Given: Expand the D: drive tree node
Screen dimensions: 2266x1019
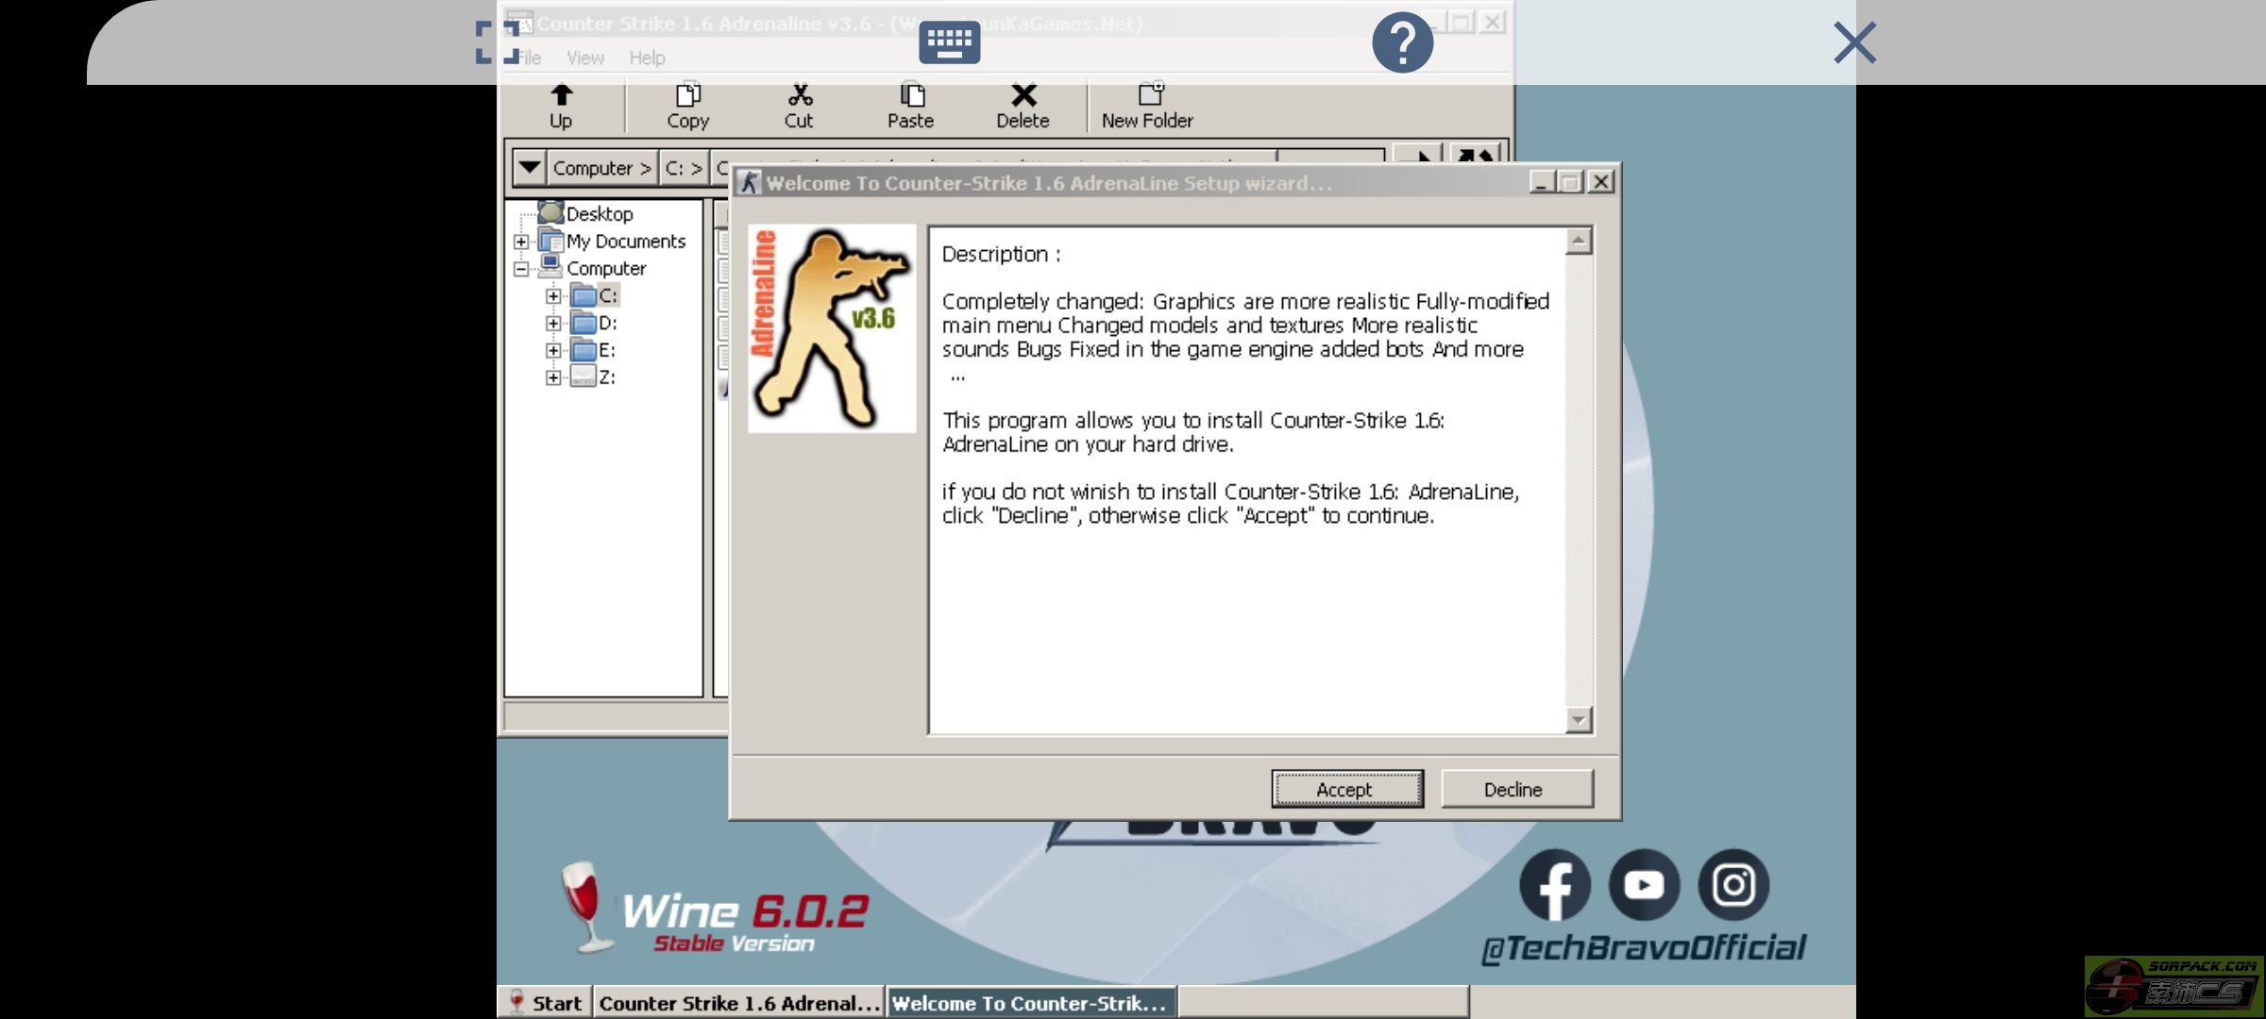Looking at the screenshot, I should coord(553,324).
